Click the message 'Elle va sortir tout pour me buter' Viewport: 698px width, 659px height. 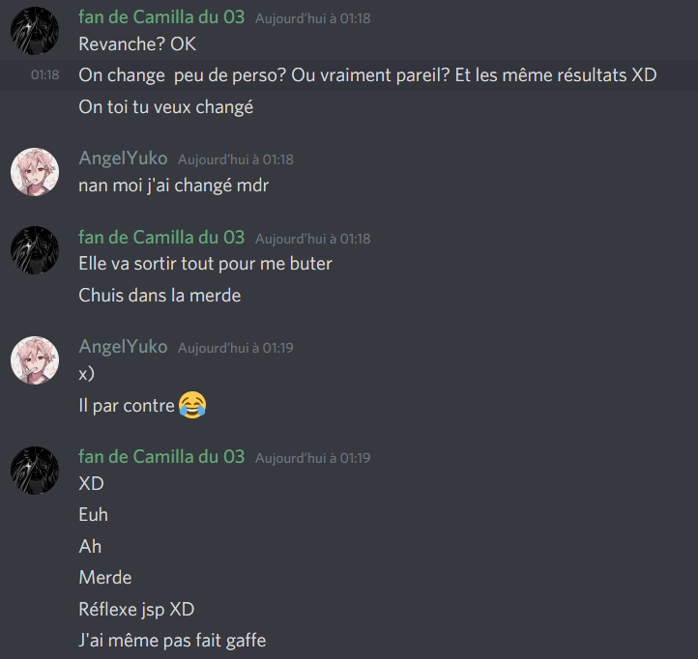click(205, 264)
